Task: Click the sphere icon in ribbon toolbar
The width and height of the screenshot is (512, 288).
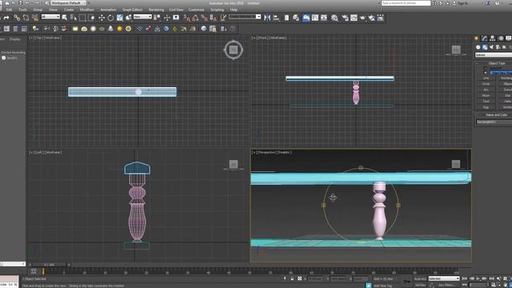Action: pos(93,29)
